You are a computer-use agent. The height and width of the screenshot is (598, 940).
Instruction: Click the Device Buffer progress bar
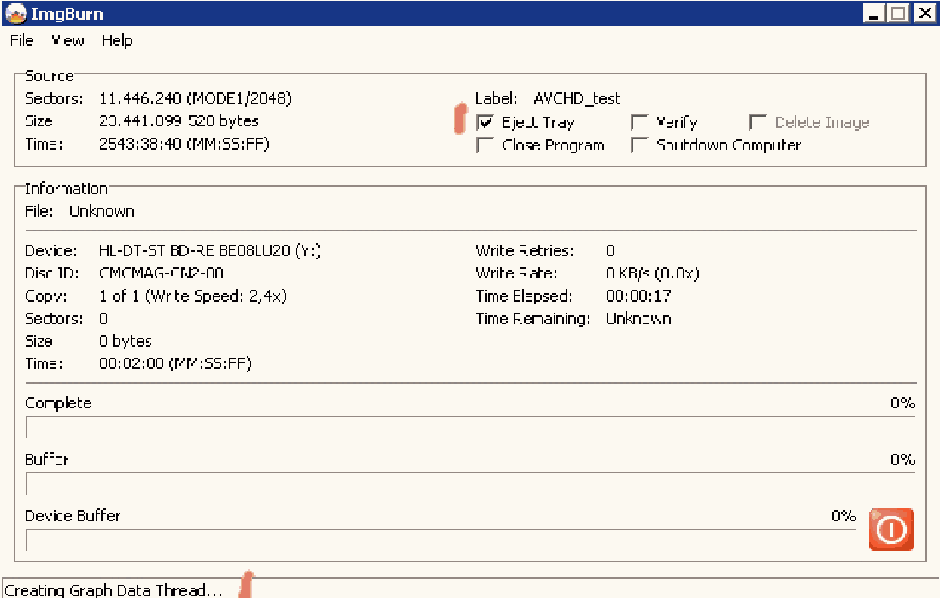coord(440,540)
